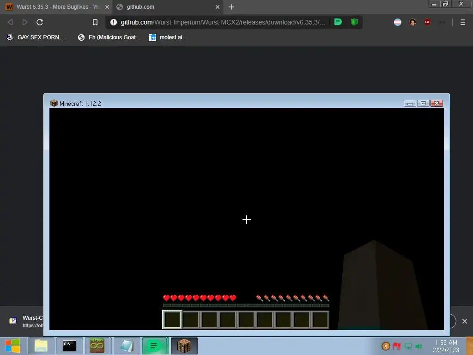
Task: Click the not-secure warning icon in address bar
Action: (x=114, y=22)
